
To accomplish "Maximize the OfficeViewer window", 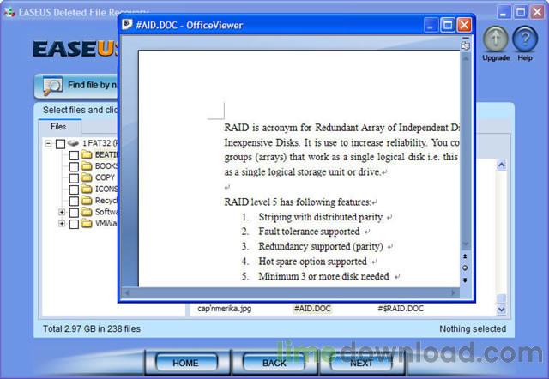I will coord(447,25).
